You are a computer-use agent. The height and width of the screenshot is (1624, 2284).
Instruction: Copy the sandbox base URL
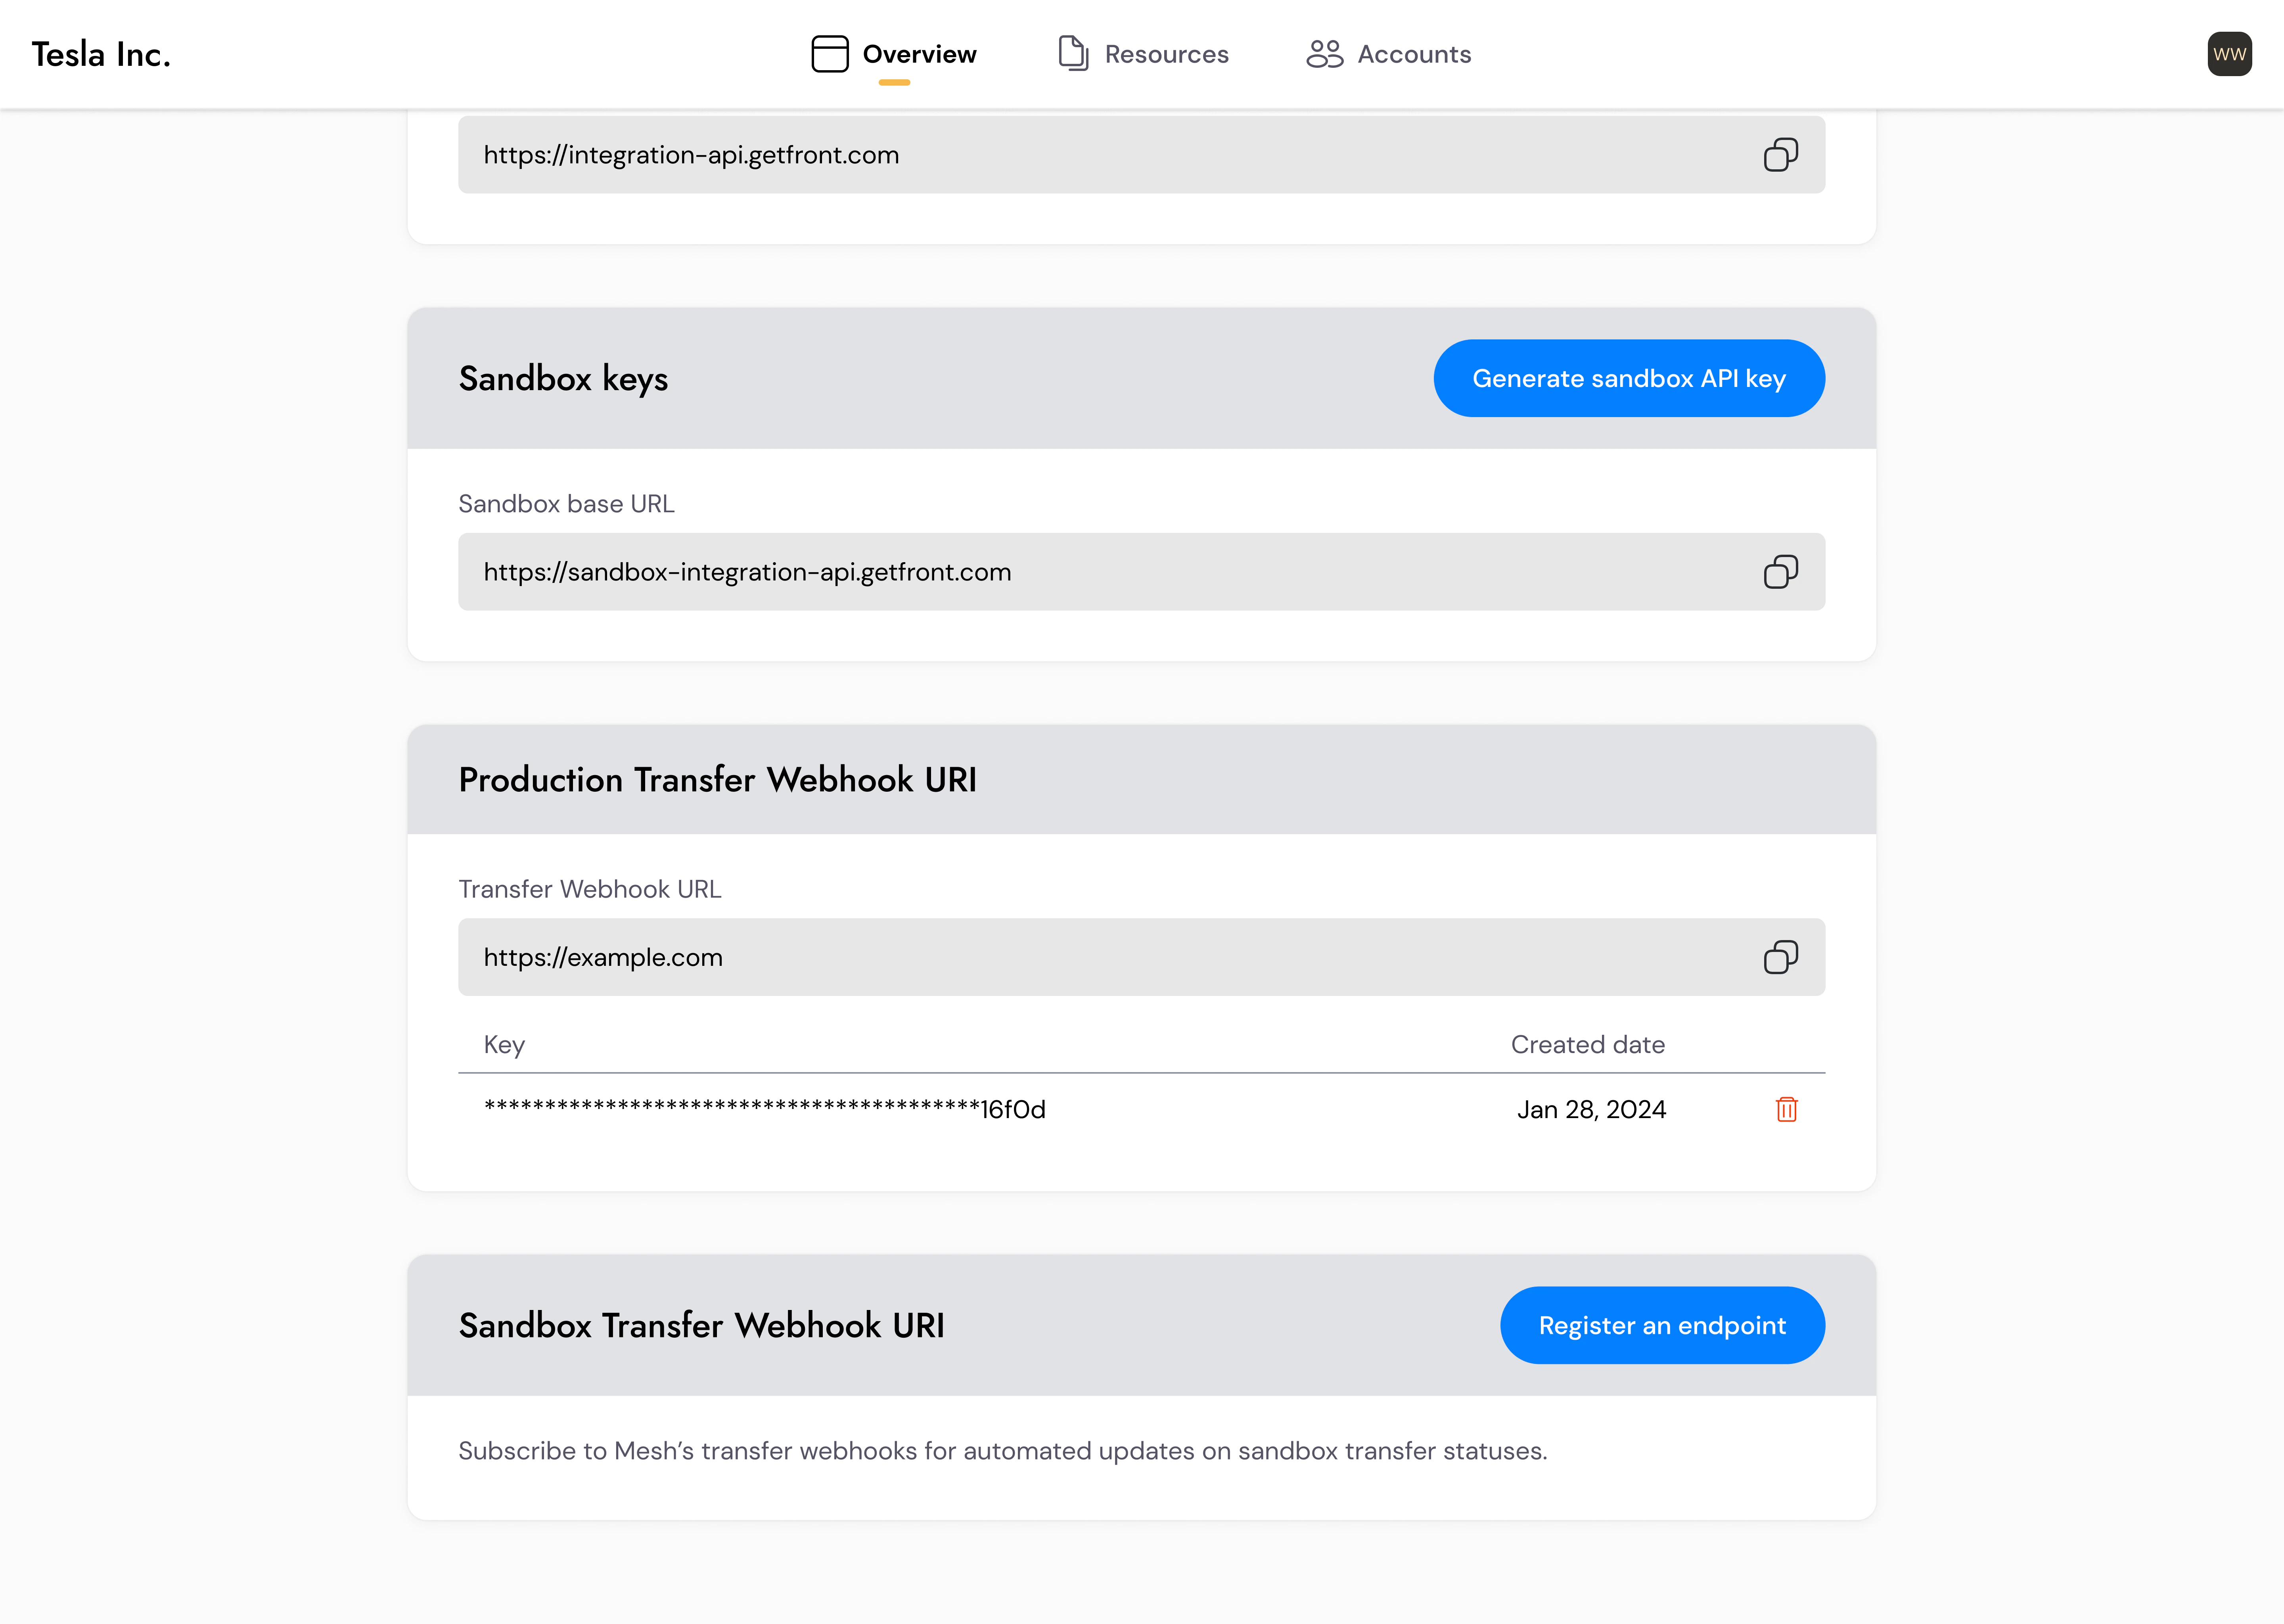click(x=1781, y=571)
